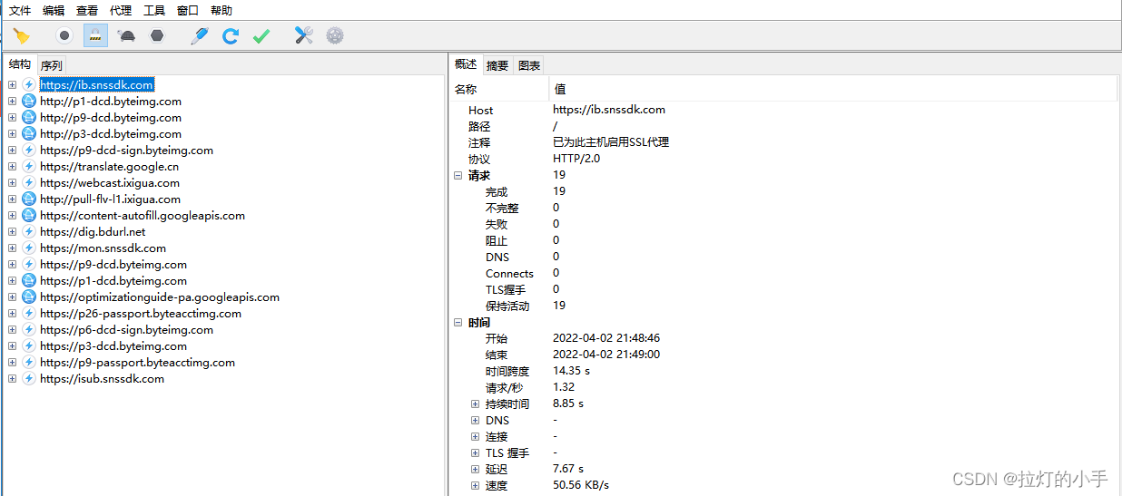
Task: Click the icon beside https://mon.snssdk.com
Action: (x=28, y=248)
